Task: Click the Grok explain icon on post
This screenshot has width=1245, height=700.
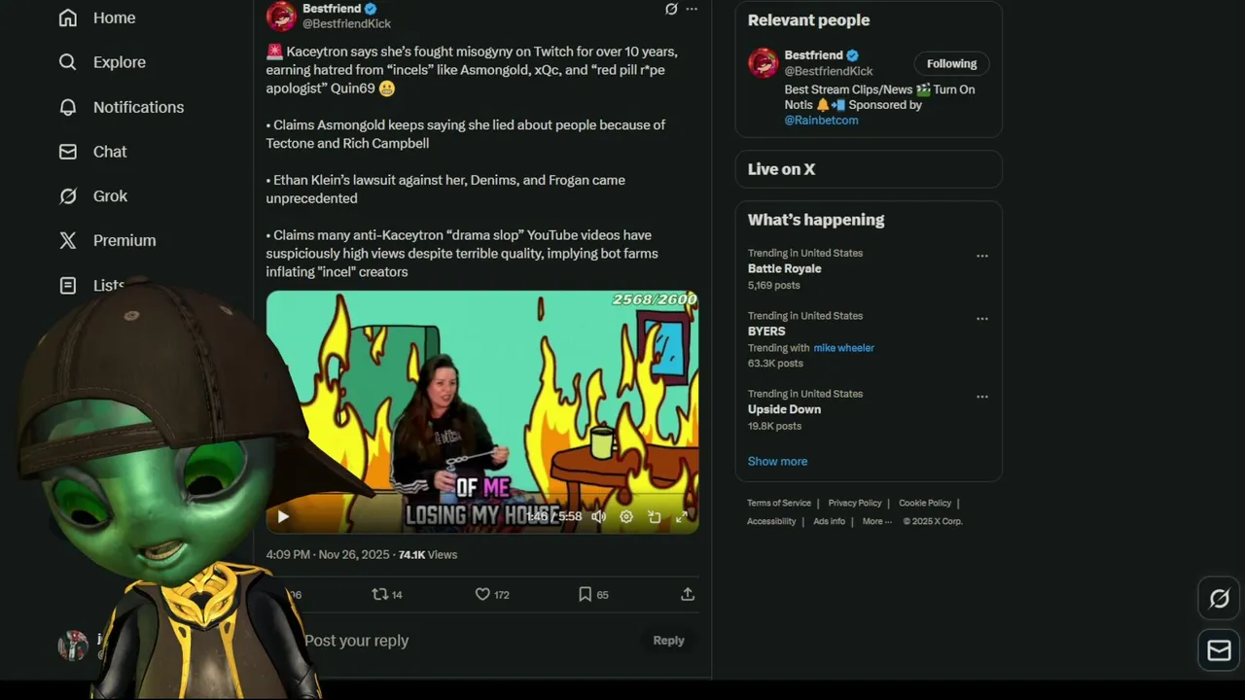Action: [671, 9]
